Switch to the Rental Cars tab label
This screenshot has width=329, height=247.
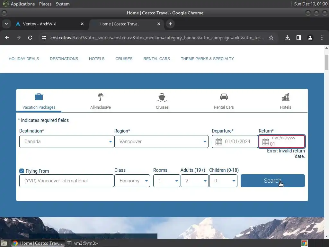[224, 107]
